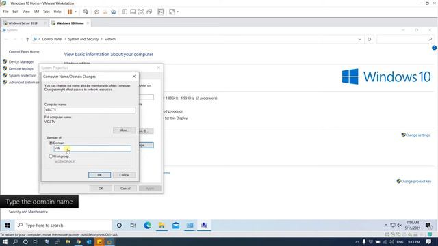This screenshot has height=246, width=438.
Task: Open the snapshot manager icon
Action: coord(114,12)
